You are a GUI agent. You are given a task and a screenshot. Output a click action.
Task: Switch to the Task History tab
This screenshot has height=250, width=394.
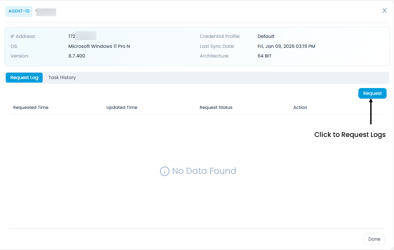pos(62,77)
